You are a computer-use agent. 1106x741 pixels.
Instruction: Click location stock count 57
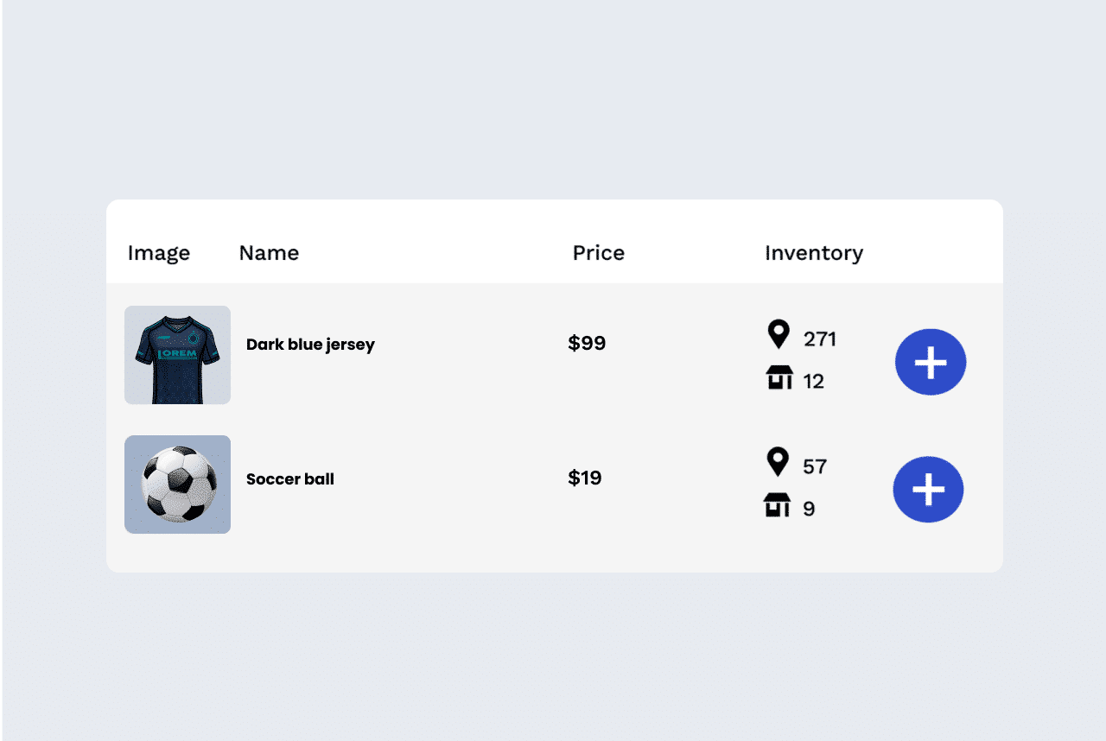815,467
